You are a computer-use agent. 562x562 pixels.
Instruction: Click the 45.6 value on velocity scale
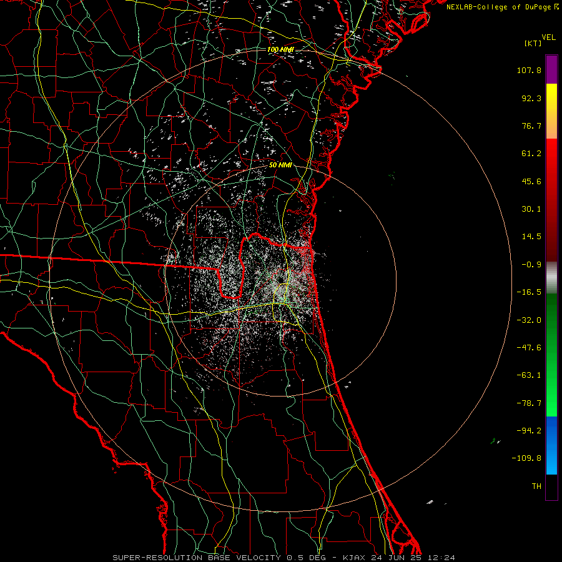(x=531, y=181)
